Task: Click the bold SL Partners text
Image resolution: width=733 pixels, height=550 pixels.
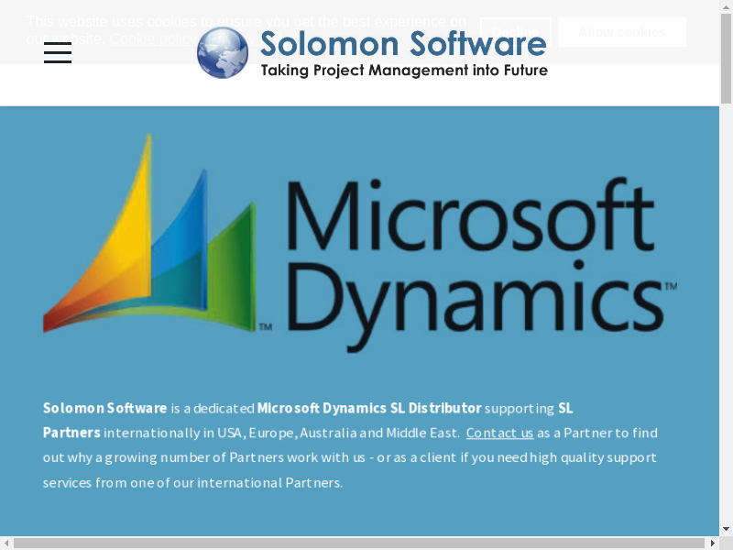Action: (71, 433)
